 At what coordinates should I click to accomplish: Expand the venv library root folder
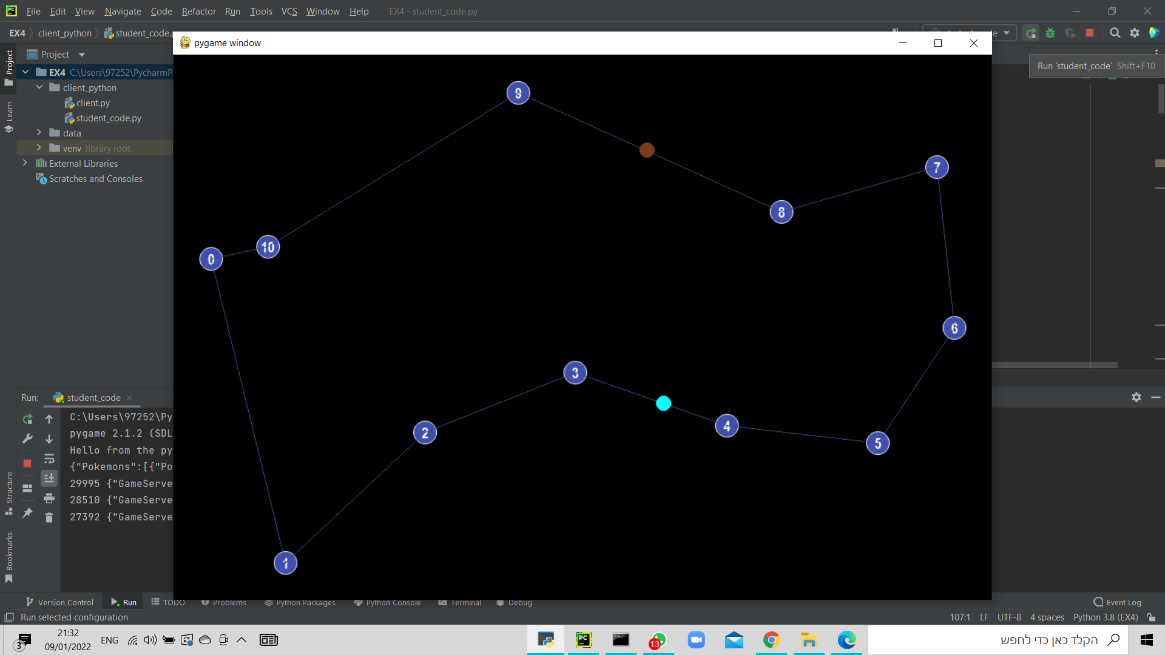(39, 148)
